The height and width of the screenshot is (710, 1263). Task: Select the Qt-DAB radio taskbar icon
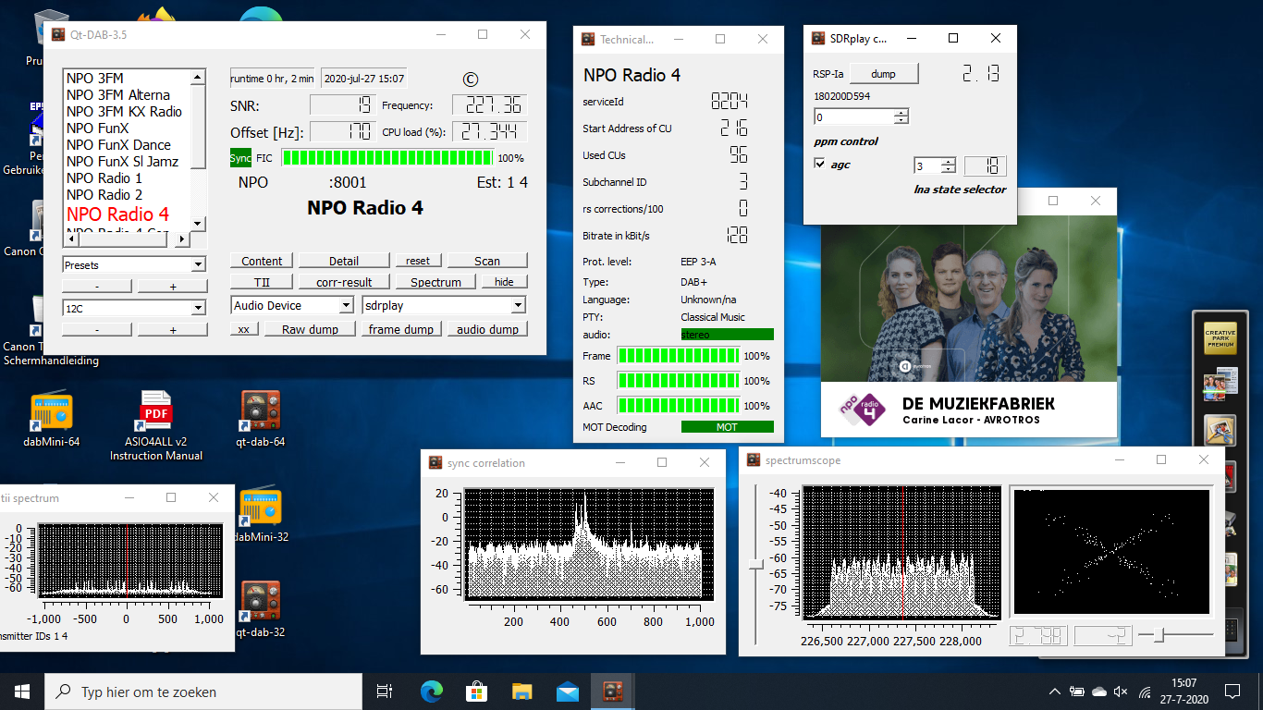[613, 692]
